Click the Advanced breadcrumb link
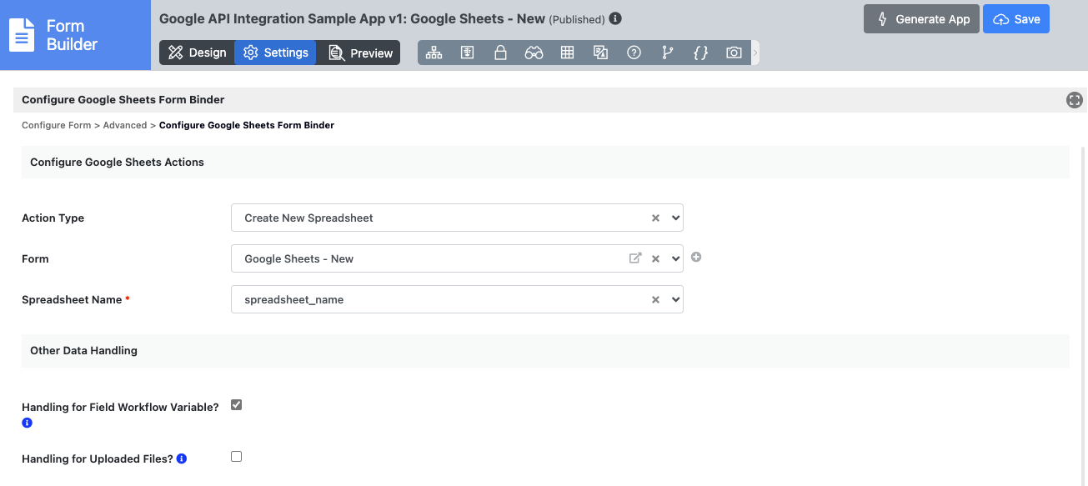Screen dimensions: 1088x486 pyautogui.click(x=124, y=125)
